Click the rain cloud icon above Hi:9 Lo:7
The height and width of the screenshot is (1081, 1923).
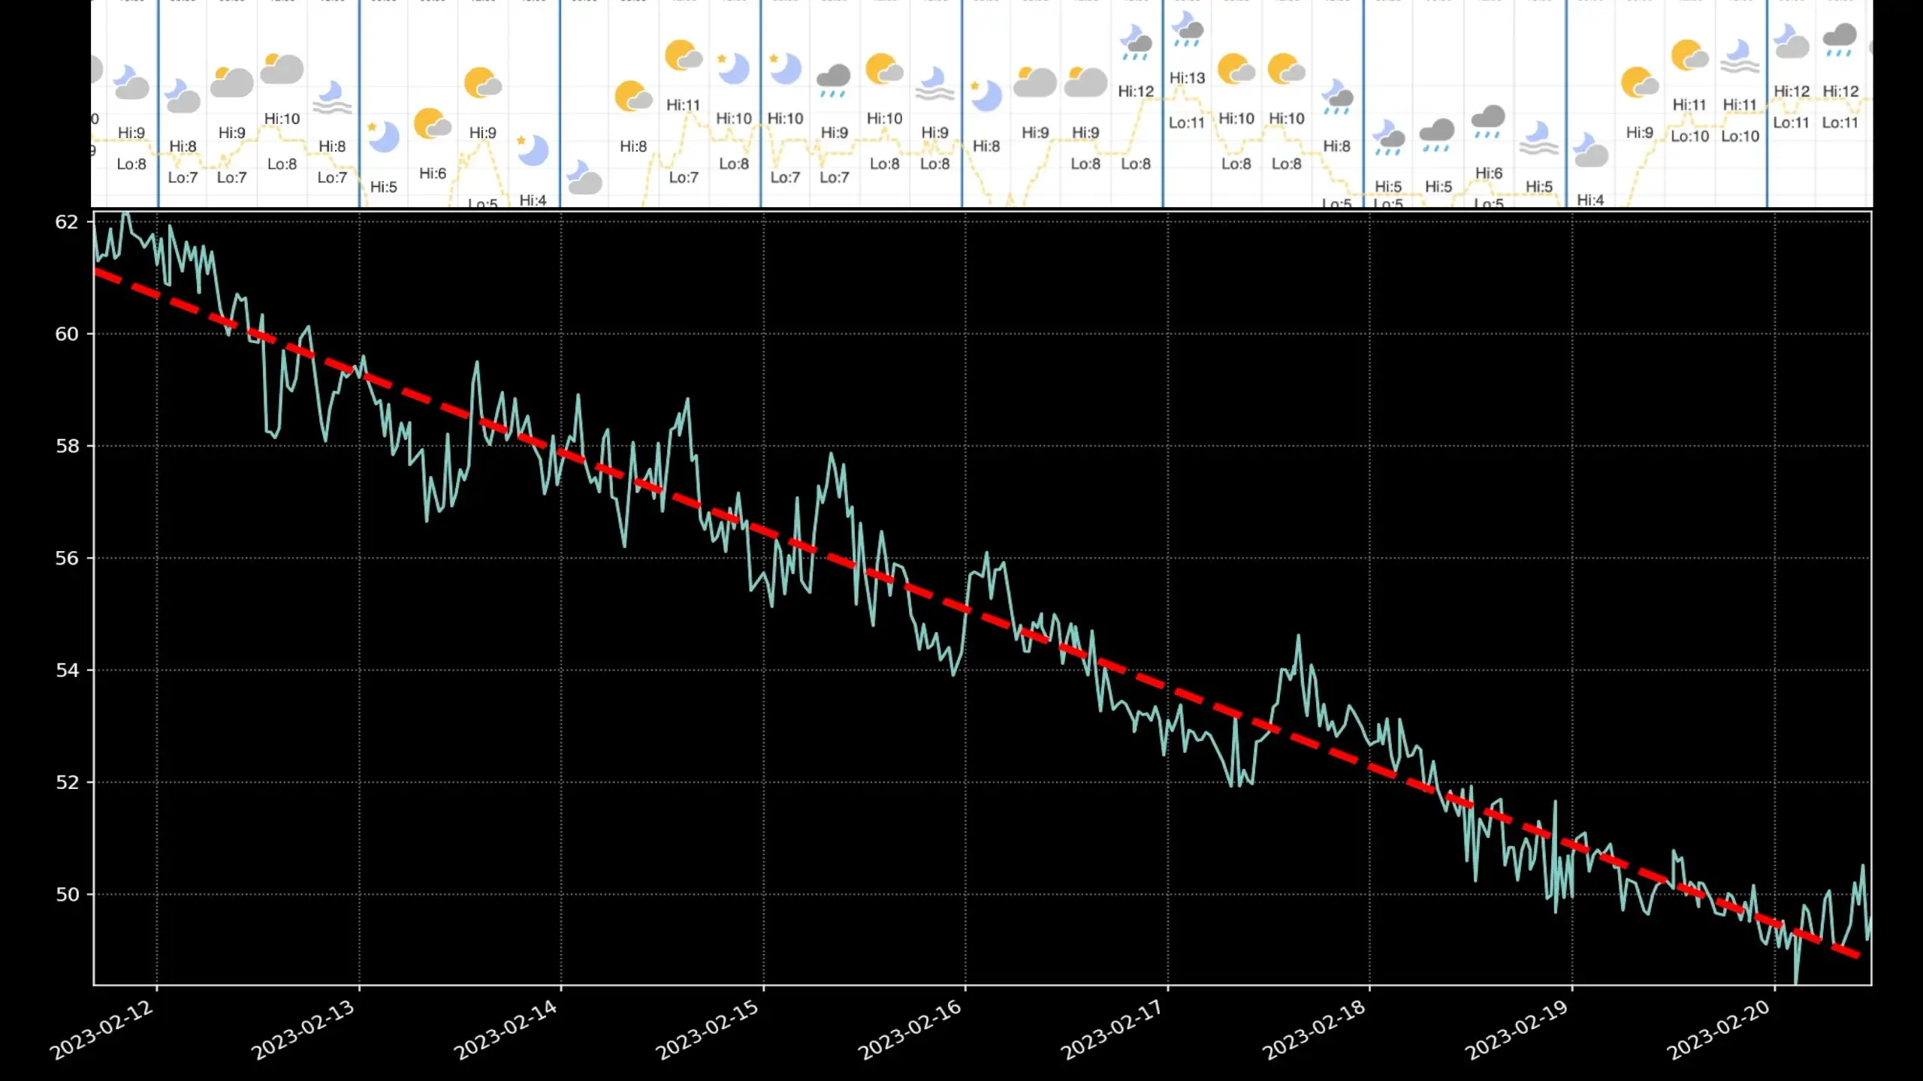pos(834,80)
